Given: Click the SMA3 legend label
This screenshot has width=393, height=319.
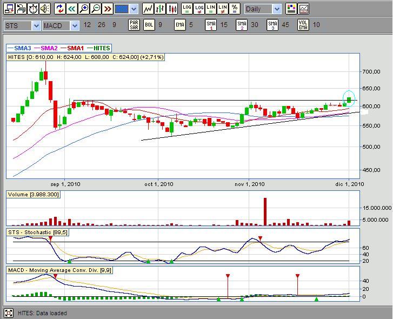Looking at the screenshot, I should (23, 48).
